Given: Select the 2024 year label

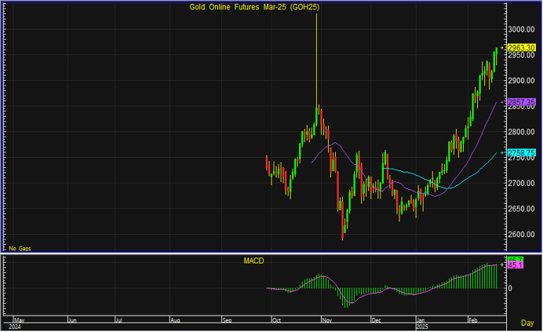Looking at the screenshot, I should click(16, 327).
